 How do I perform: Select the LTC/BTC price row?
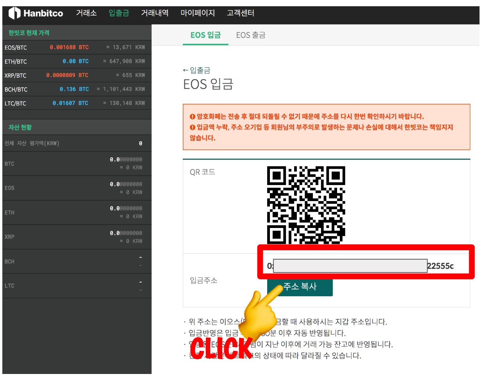tap(77, 103)
